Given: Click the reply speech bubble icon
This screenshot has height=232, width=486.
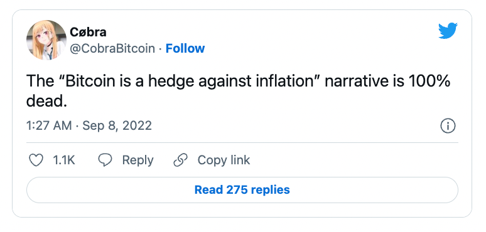Looking at the screenshot, I should point(105,161).
